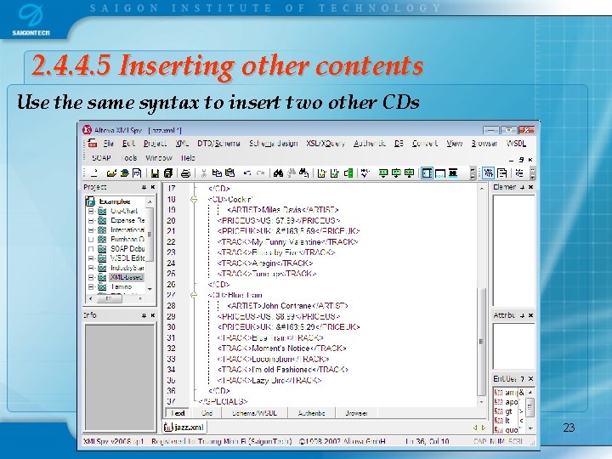The height and width of the screenshot is (459, 612).
Task: Collapse the IndustryStandards project folder
Action: click(91, 268)
